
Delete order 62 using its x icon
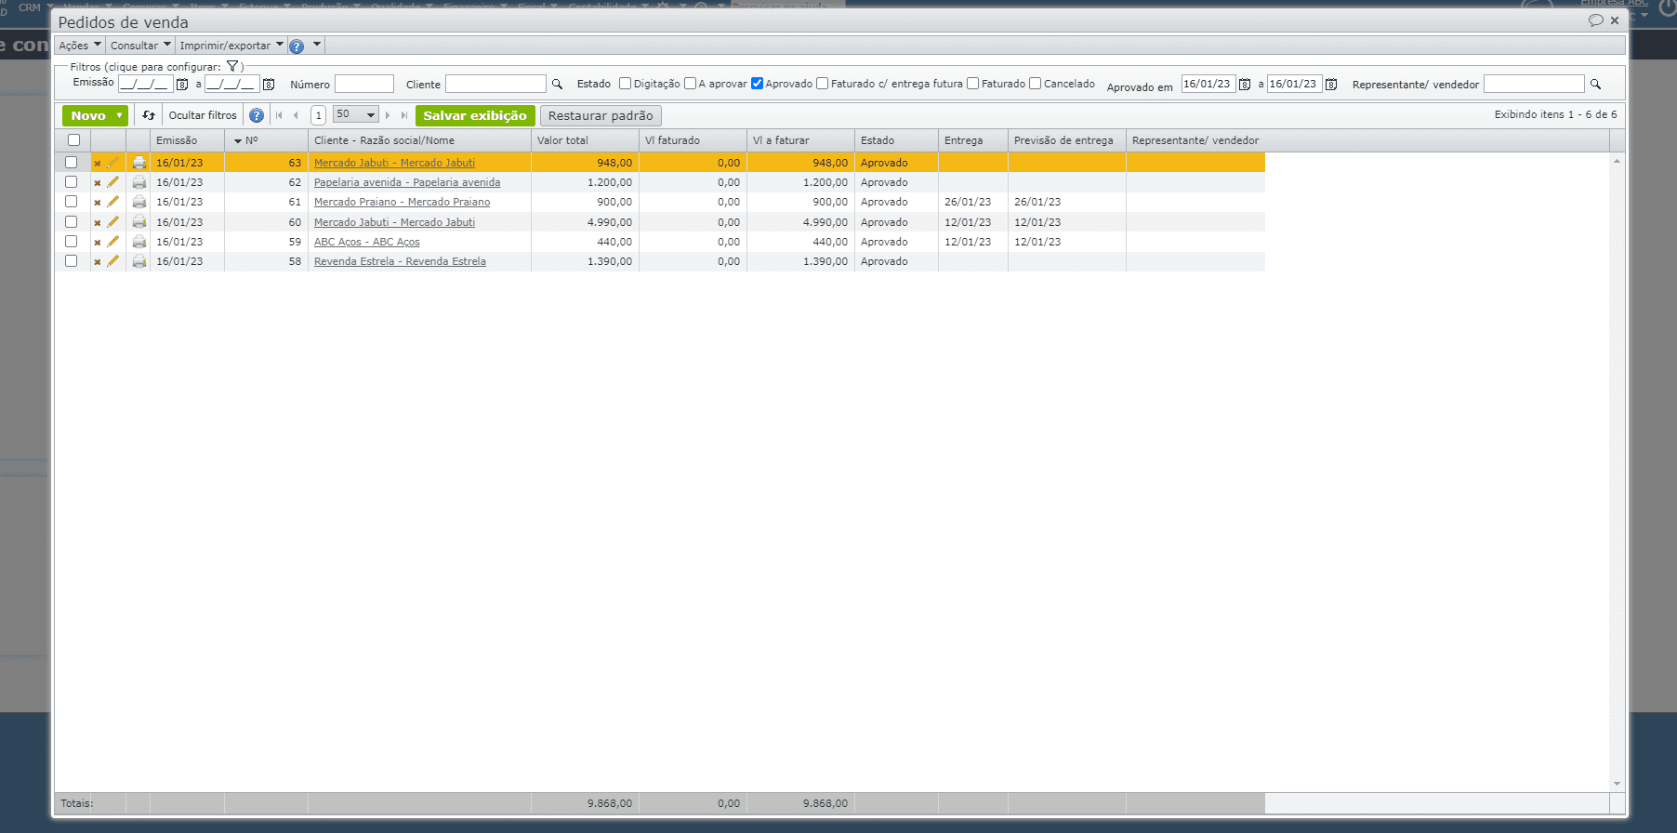(97, 183)
